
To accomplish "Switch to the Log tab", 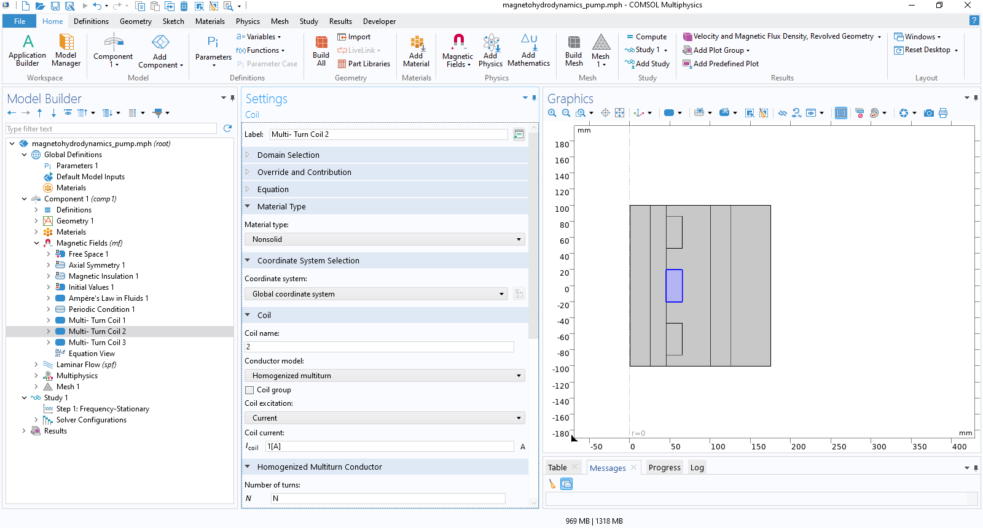I will pos(697,468).
